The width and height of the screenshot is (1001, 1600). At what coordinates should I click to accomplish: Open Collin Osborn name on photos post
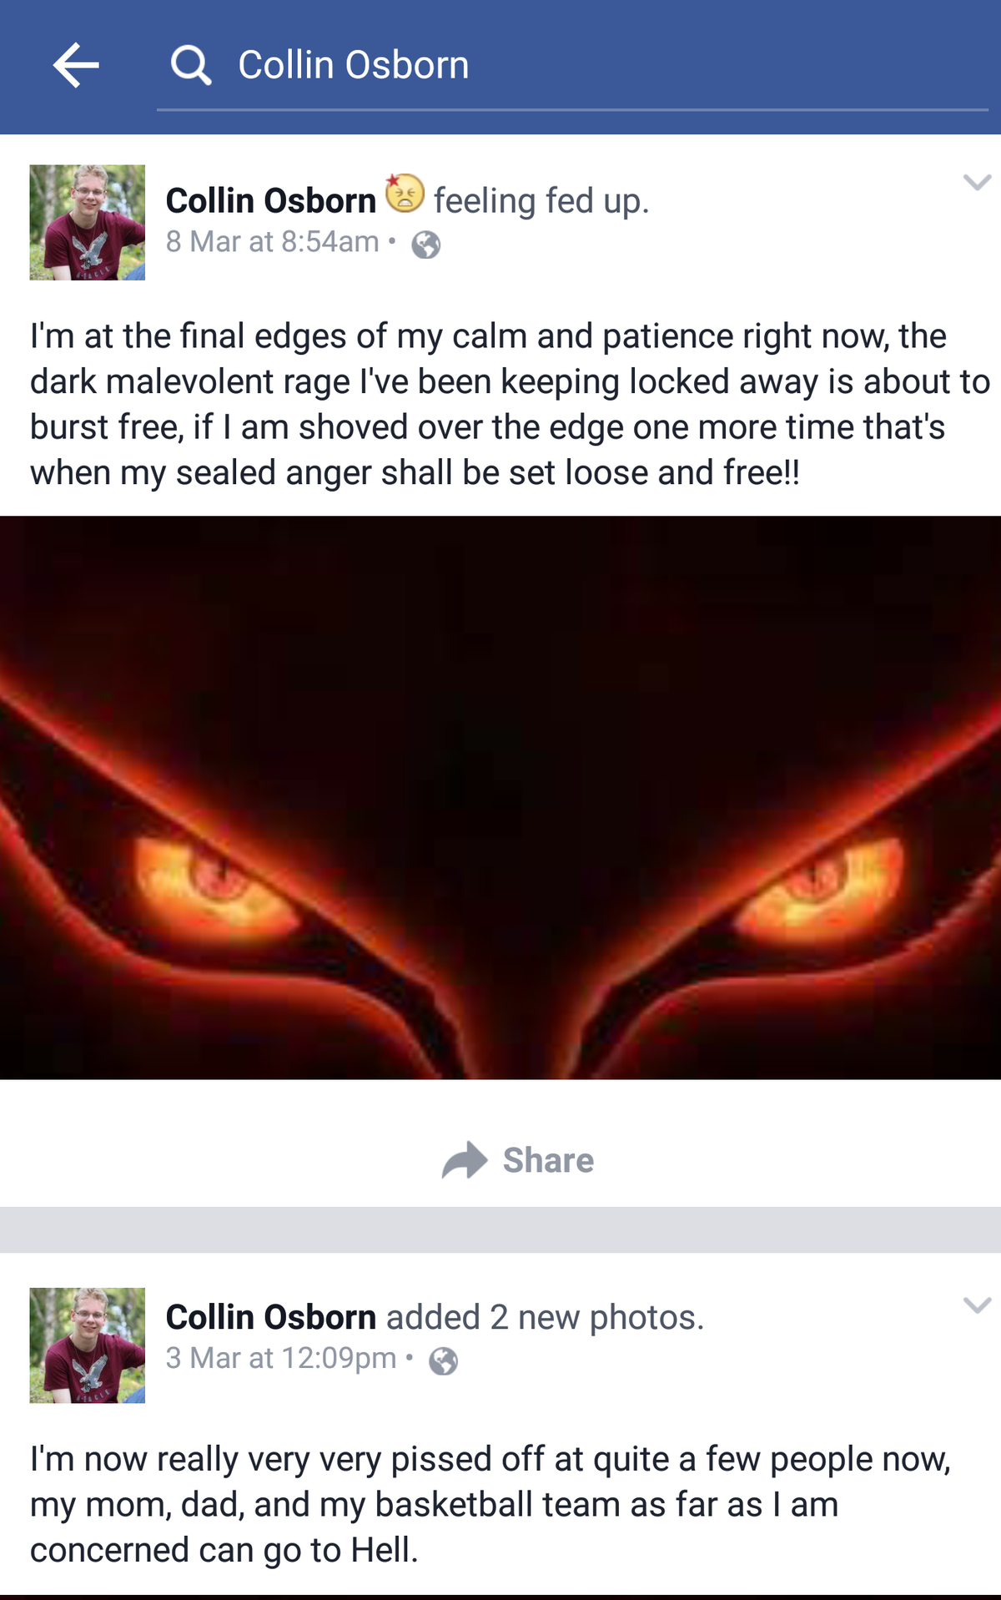(x=271, y=1318)
